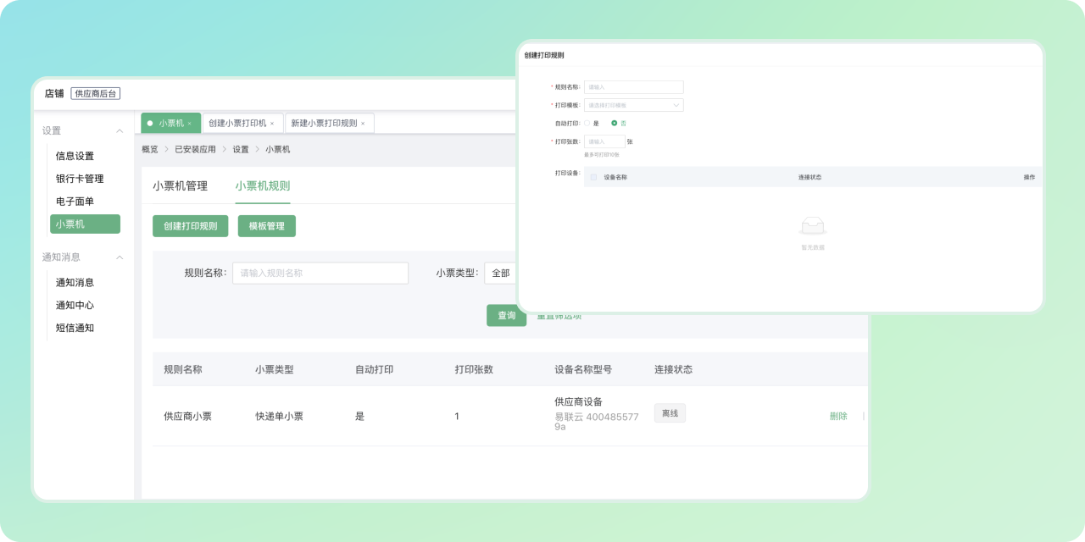This screenshot has width=1085, height=542.
Task: Collapse the 通知消息 sidebar section chevron
Action: (120, 257)
